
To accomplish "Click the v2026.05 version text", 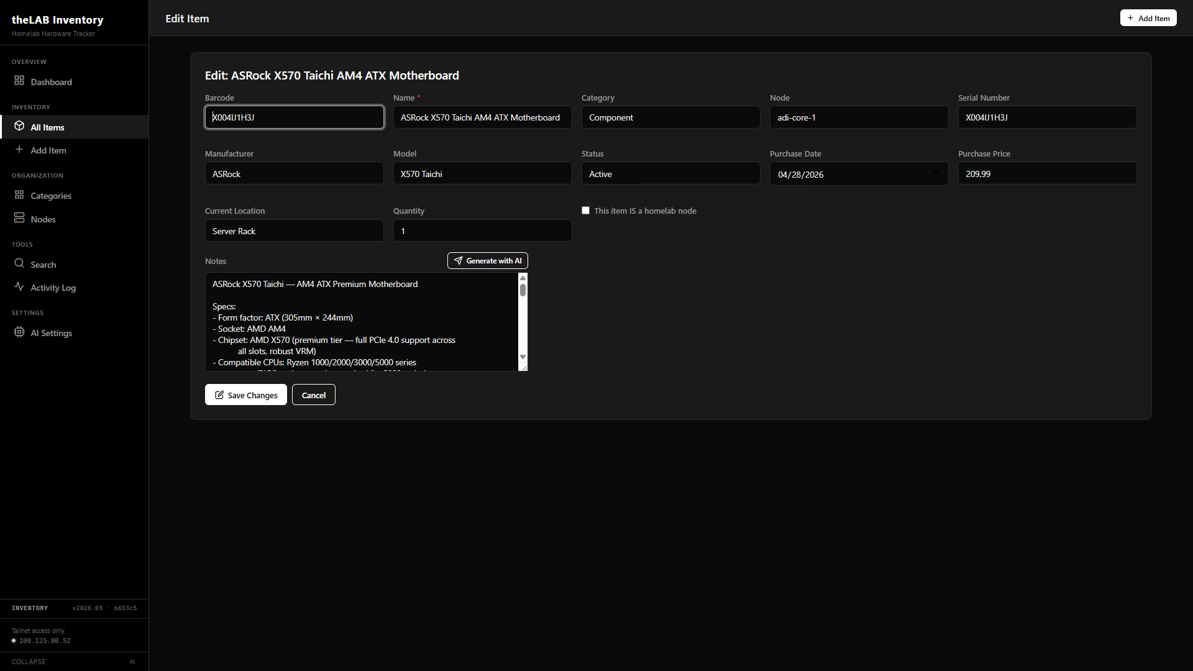I will 88,608.
